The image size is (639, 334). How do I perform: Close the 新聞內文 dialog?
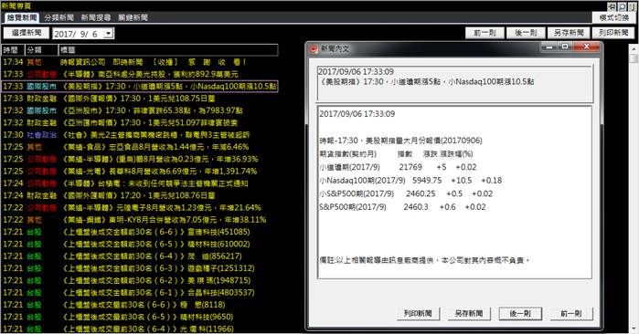click(587, 47)
